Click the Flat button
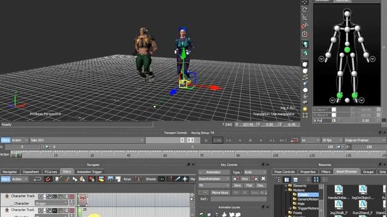The image size is (387, 217). (249, 186)
